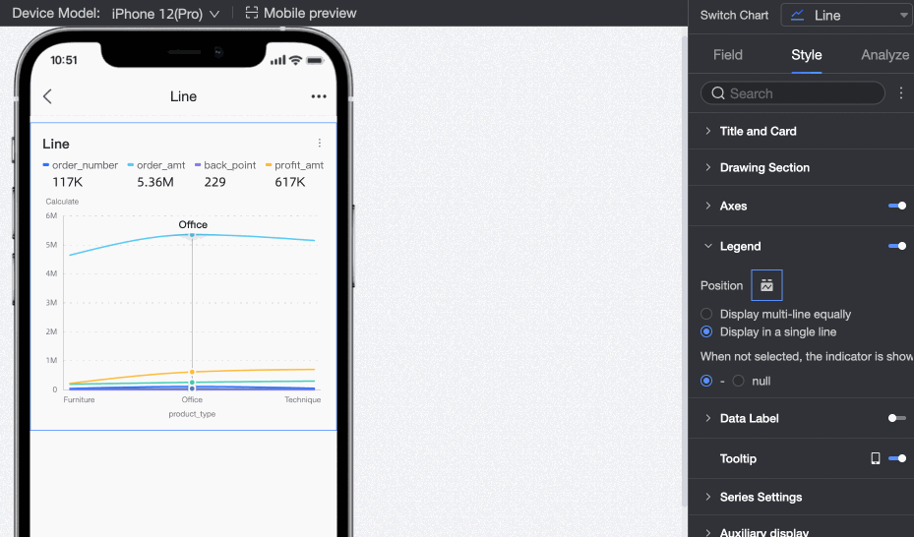Viewport: 914px width, 537px height.
Task: Click the back_point legend marker
Action: (x=198, y=165)
